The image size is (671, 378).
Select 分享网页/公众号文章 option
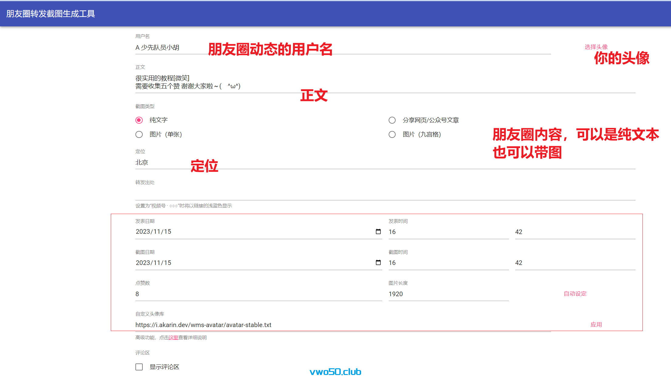[392, 120]
